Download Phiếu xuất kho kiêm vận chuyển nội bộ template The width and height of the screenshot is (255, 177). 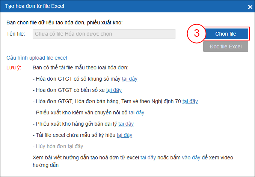click(136, 112)
